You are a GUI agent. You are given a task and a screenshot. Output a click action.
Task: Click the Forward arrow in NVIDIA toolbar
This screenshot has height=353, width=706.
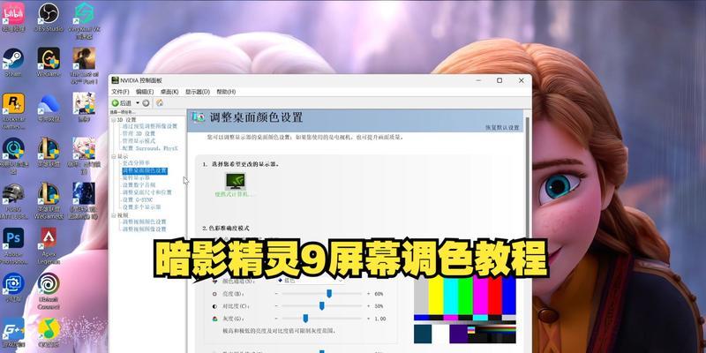click(x=146, y=103)
